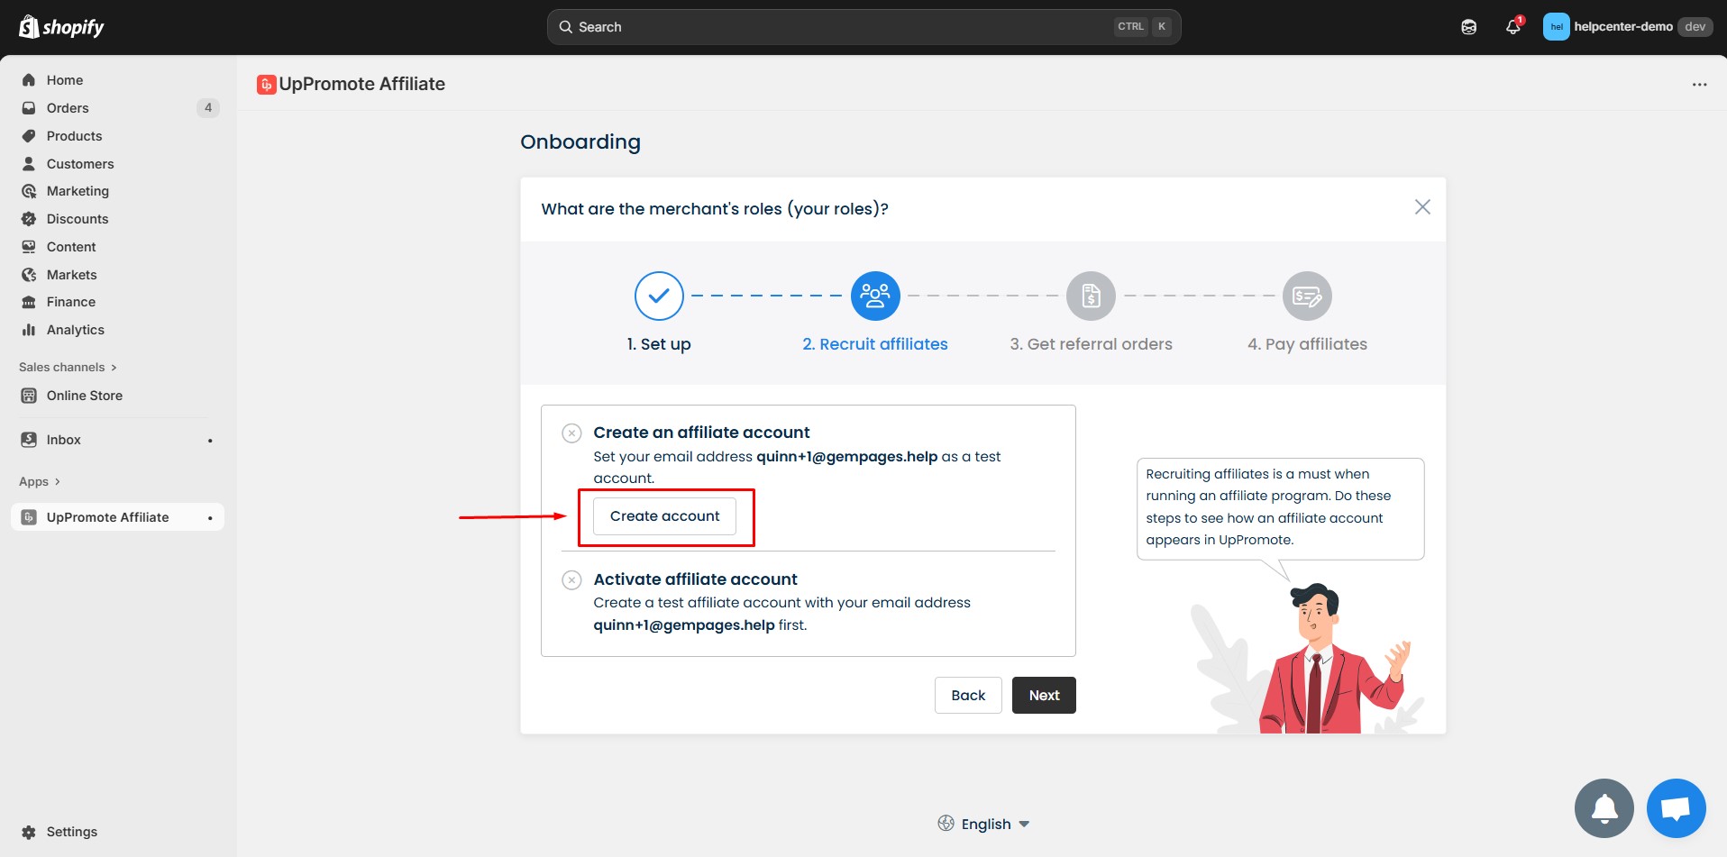Image resolution: width=1727 pixels, height=857 pixels.
Task: Expand the Apps section
Action: coord(39,481)
